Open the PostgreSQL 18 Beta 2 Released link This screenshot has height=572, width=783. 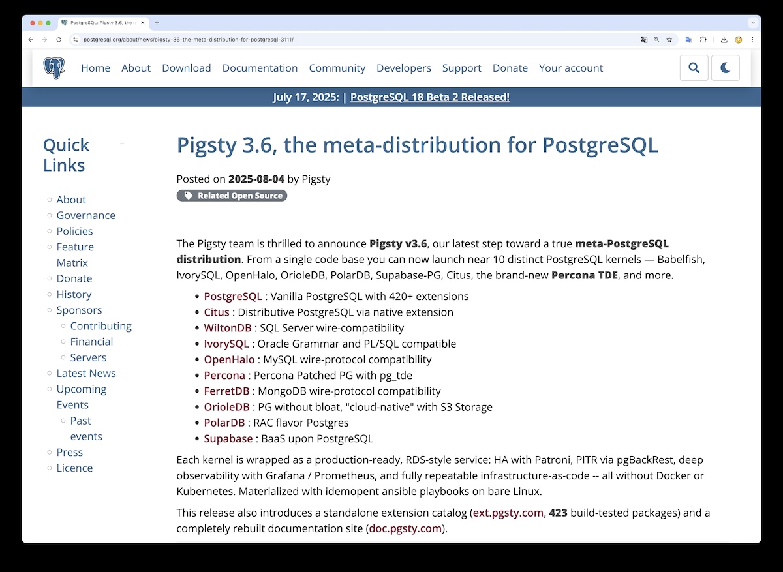click(x=429, y=97)
